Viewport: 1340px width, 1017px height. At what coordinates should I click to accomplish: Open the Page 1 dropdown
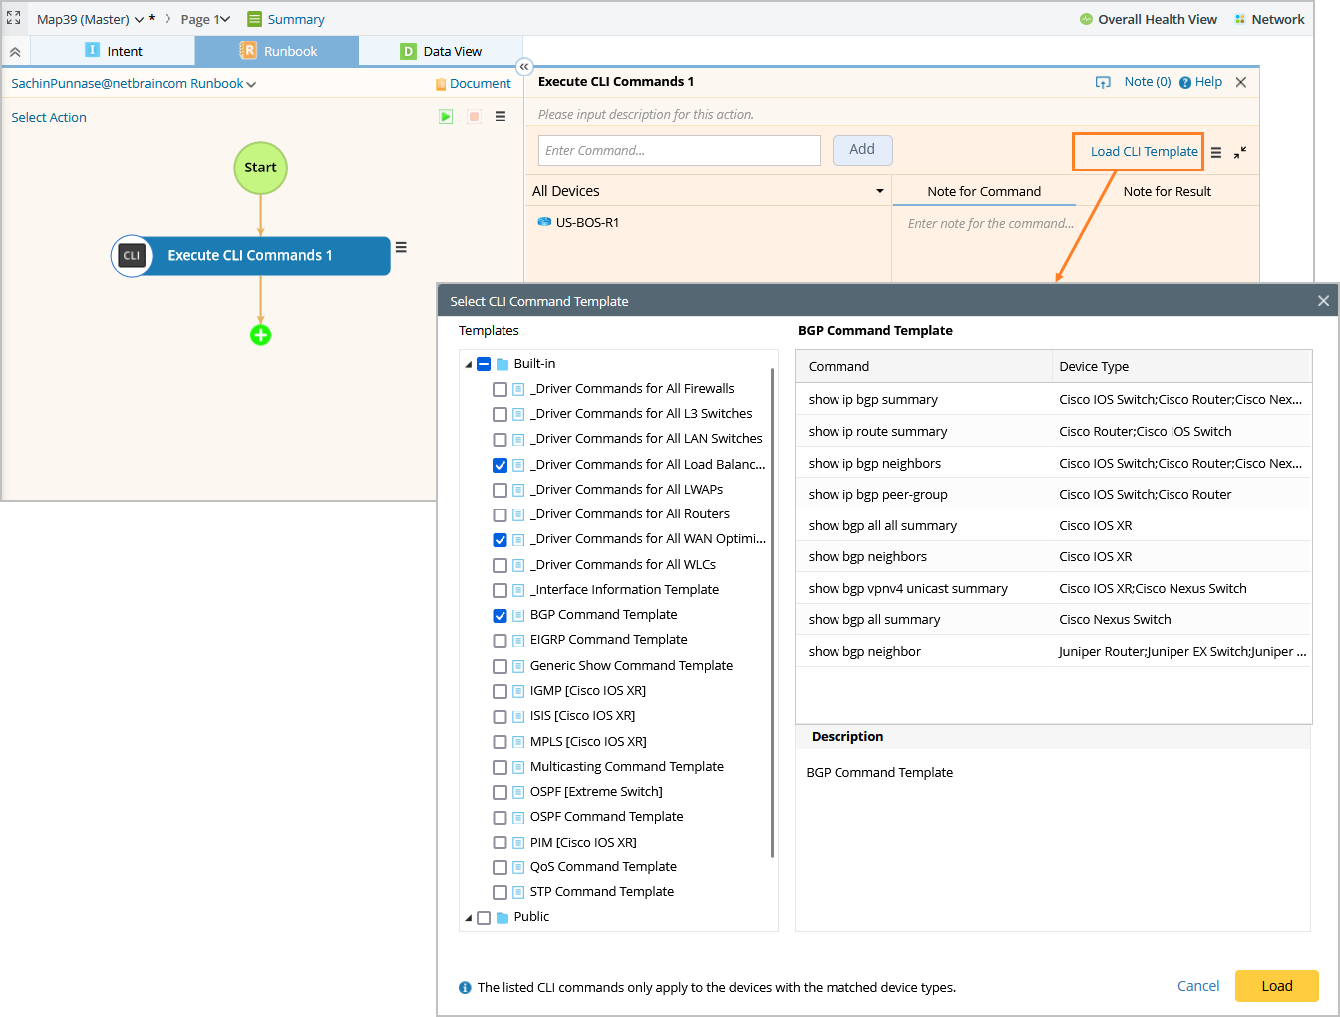225,20
